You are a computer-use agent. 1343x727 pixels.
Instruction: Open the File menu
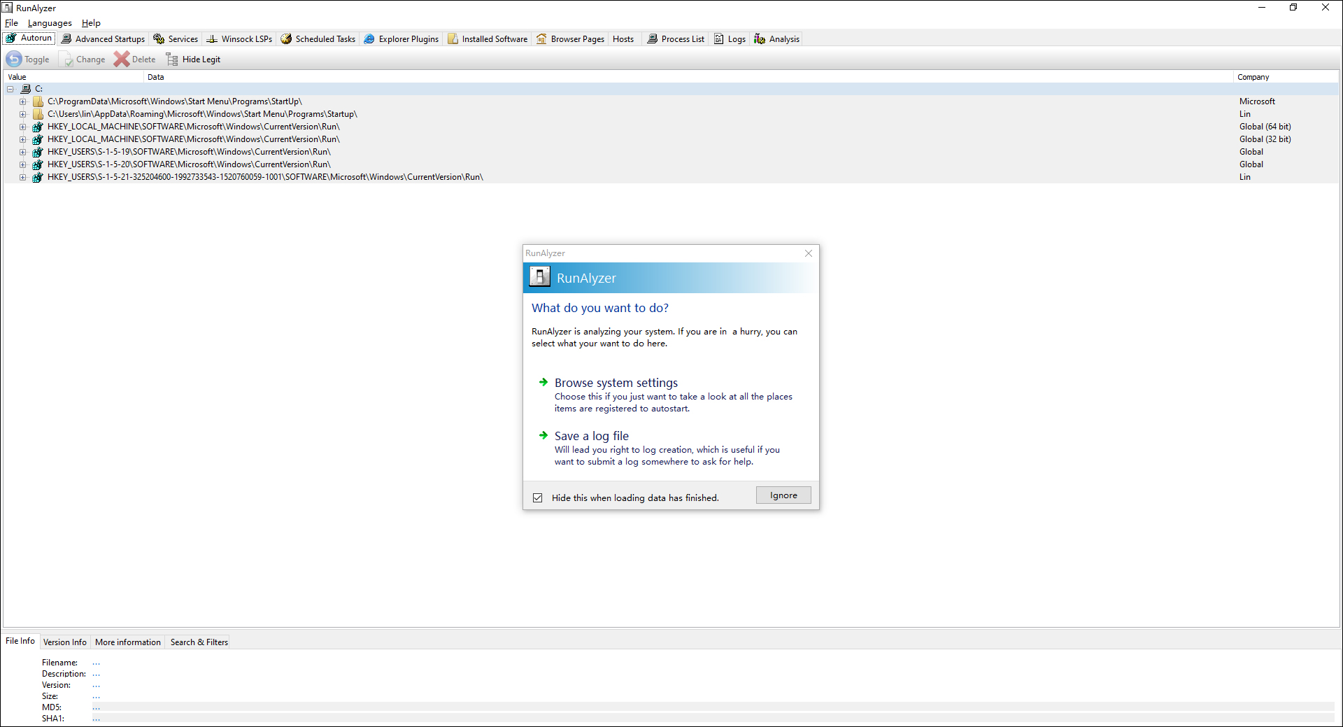tap(11, 23)
